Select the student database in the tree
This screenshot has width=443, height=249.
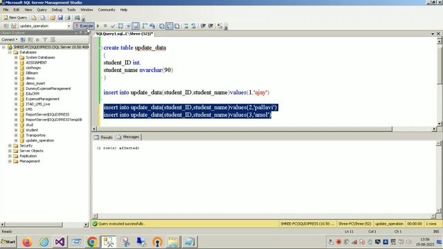pyautogui.click(x=32, y=130)
